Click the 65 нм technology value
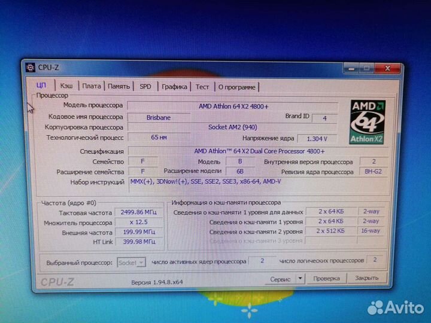Screen dimensions: 431x323 pos(159,137)
